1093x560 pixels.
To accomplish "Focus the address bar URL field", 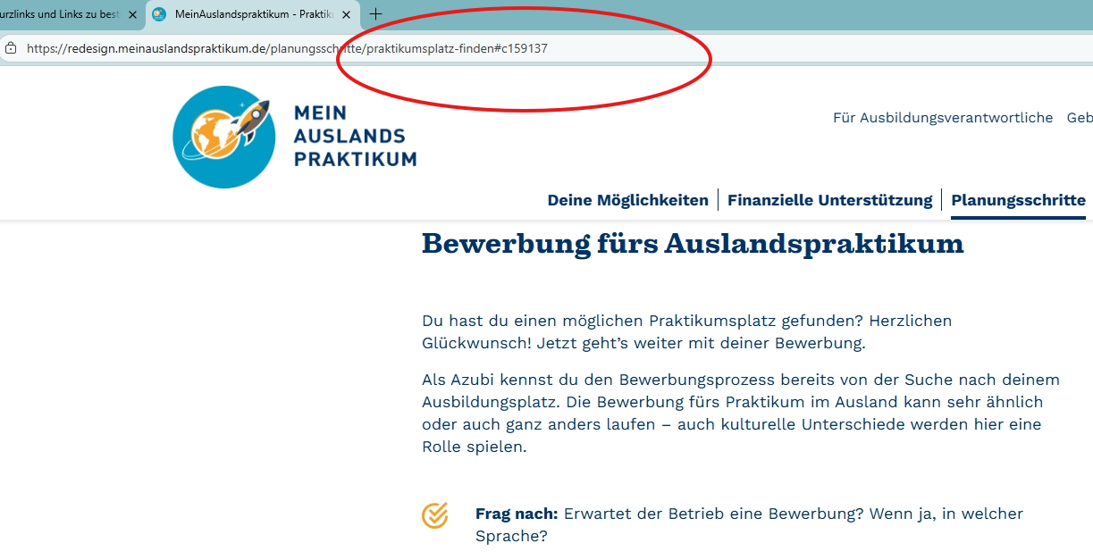I will point(286,48).
